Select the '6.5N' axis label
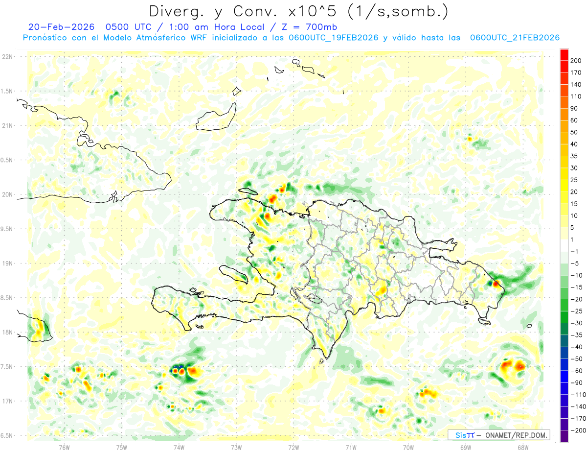The height and width of the screenshot is (454, 587). (x=7, y=435)
